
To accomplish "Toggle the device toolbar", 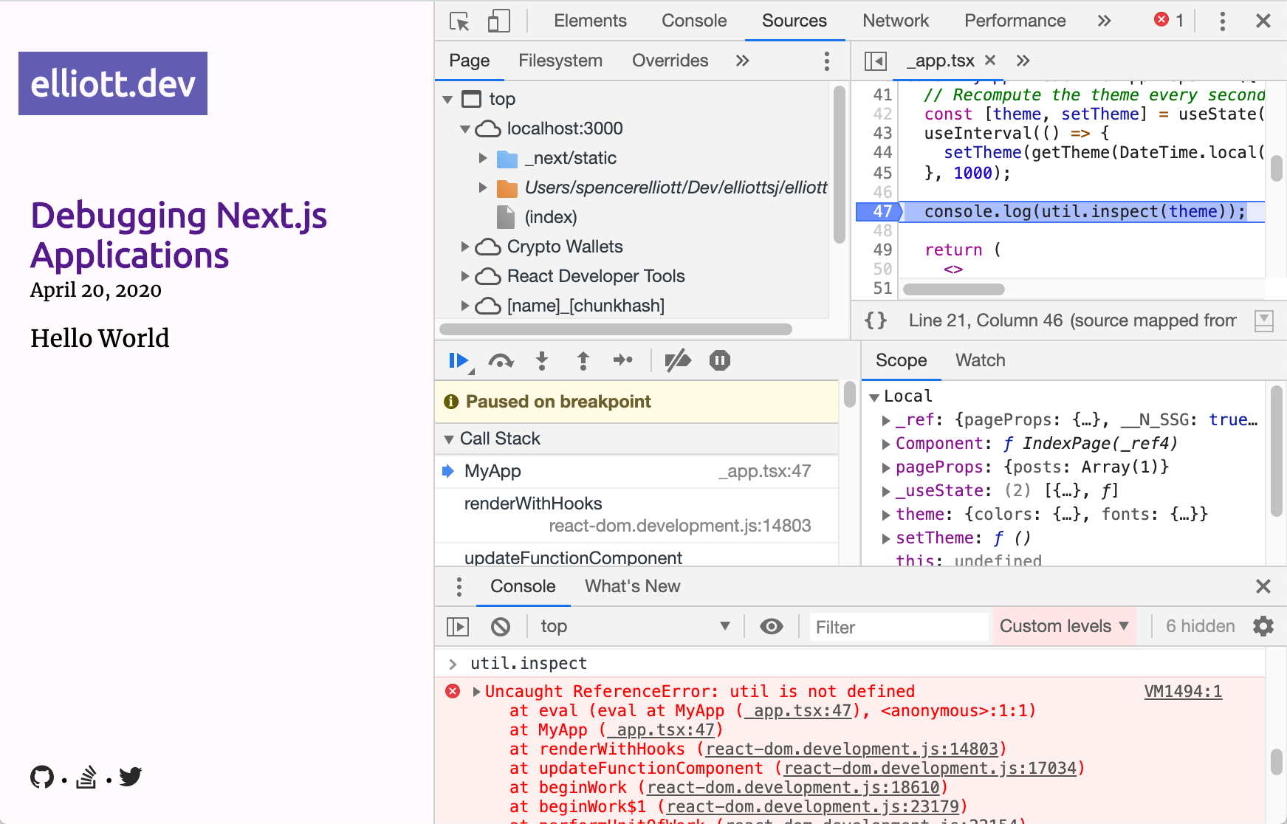I will 499,21.
